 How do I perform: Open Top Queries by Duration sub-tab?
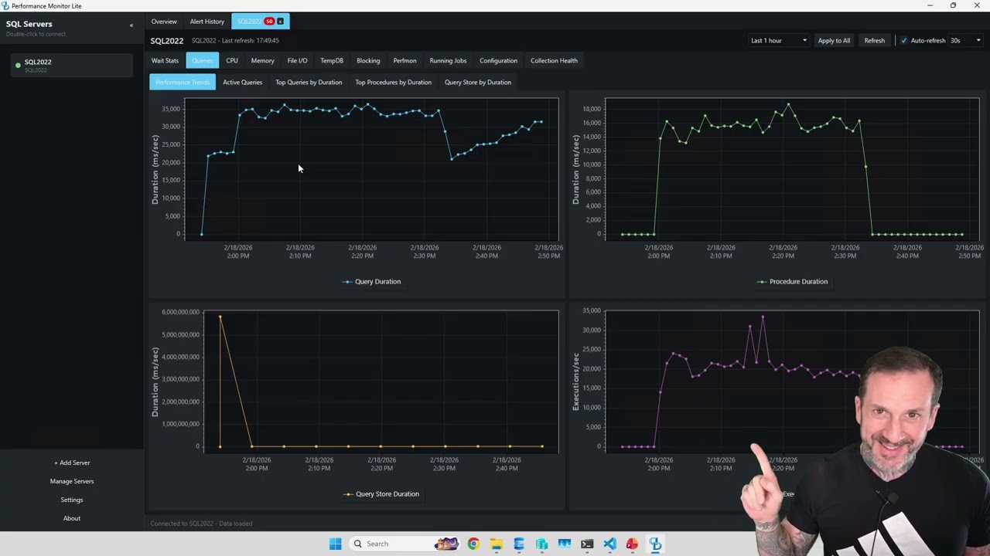[309, 82]
